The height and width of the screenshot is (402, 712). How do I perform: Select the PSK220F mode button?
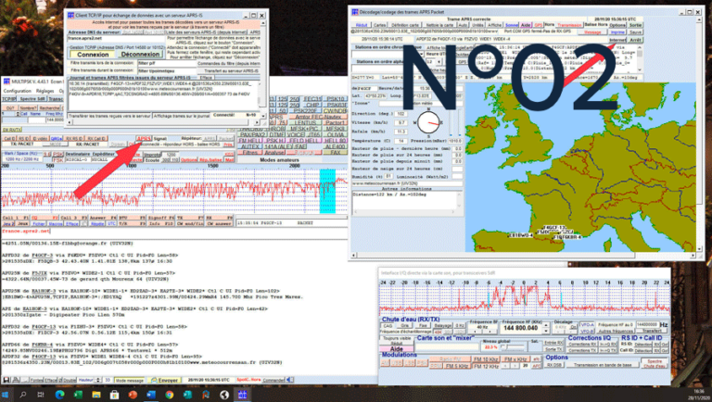305,111
